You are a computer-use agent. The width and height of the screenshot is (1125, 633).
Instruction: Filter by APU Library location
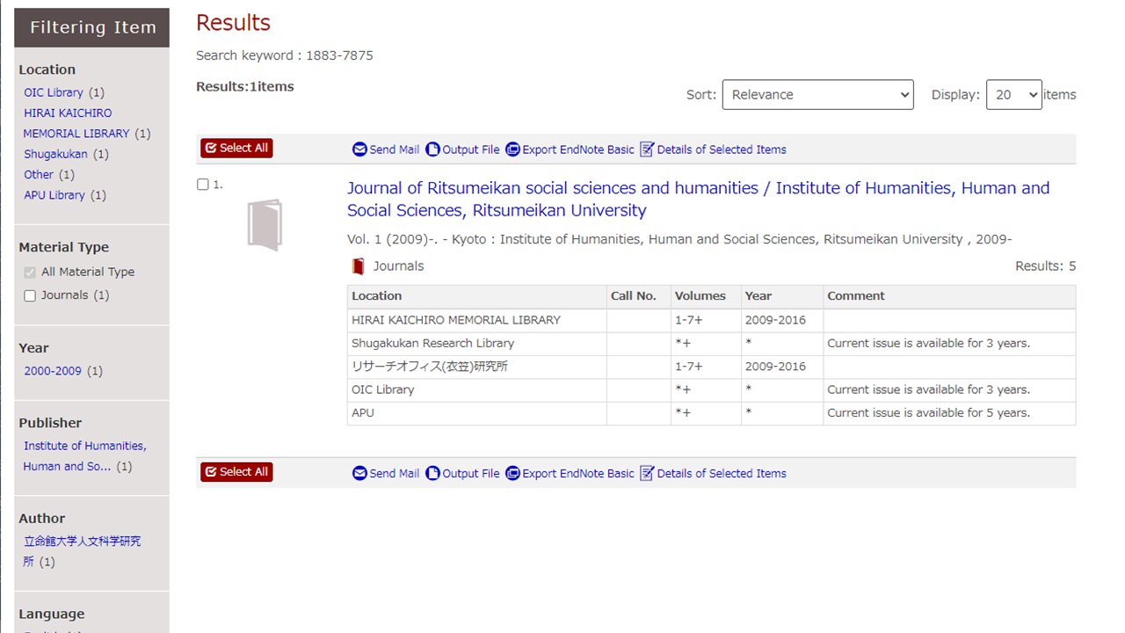pos(54,195)
